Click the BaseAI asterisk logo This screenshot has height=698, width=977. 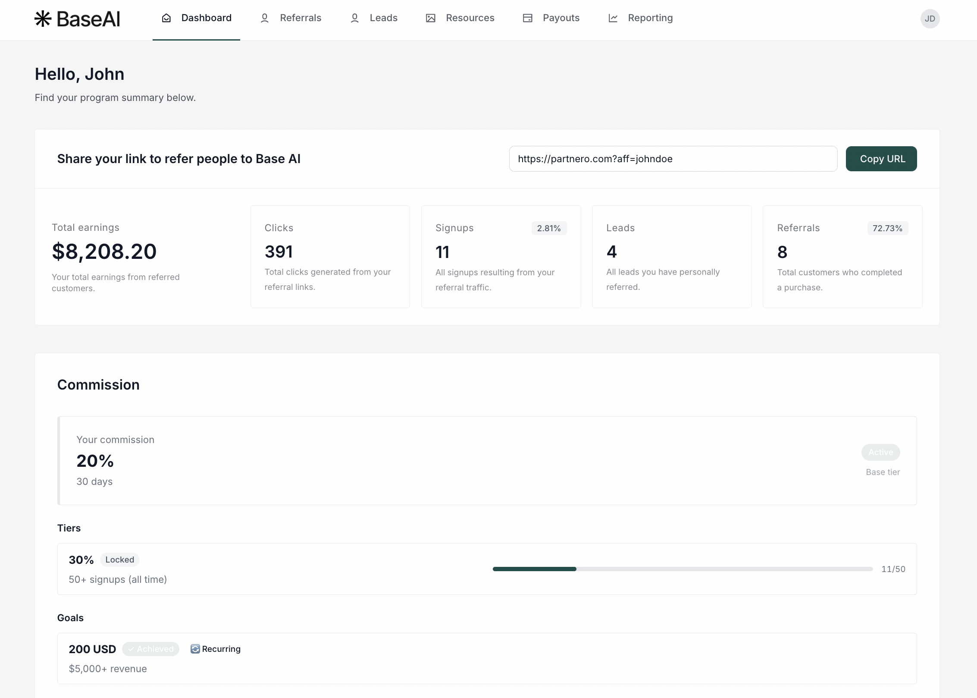[43, 19]
